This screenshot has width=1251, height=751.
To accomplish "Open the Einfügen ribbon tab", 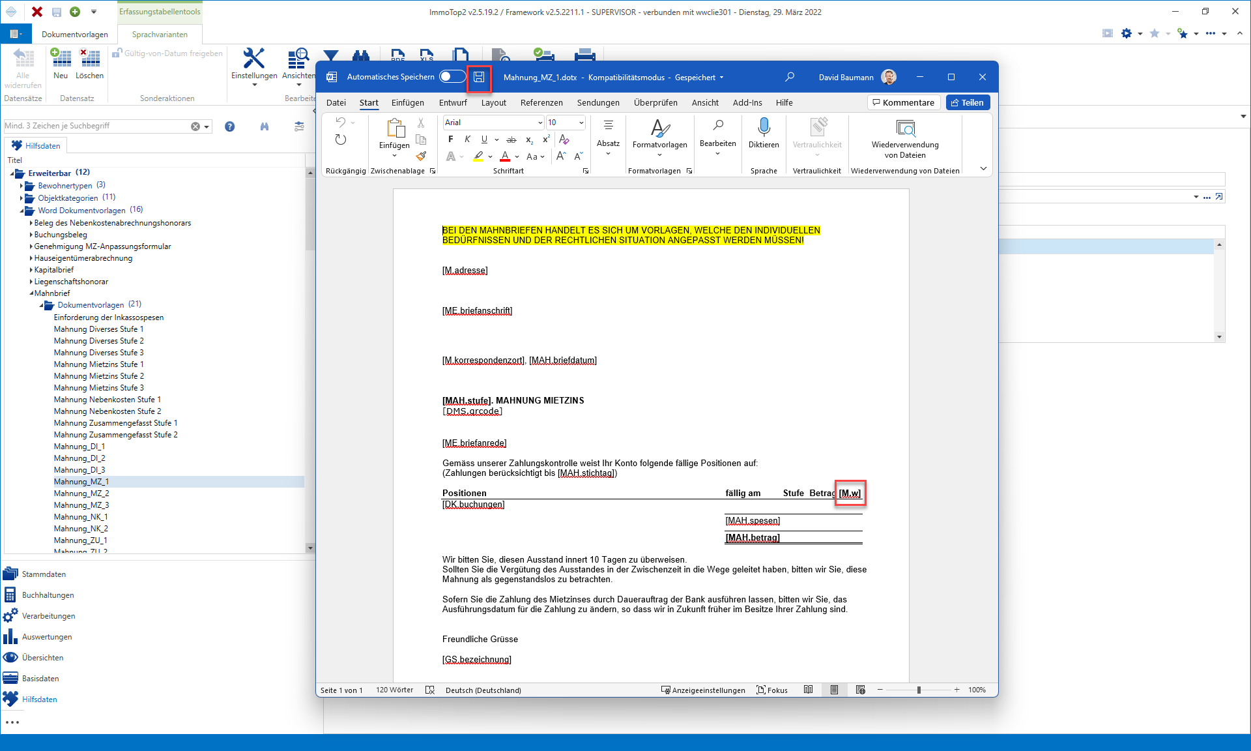I will pos(407,103).
